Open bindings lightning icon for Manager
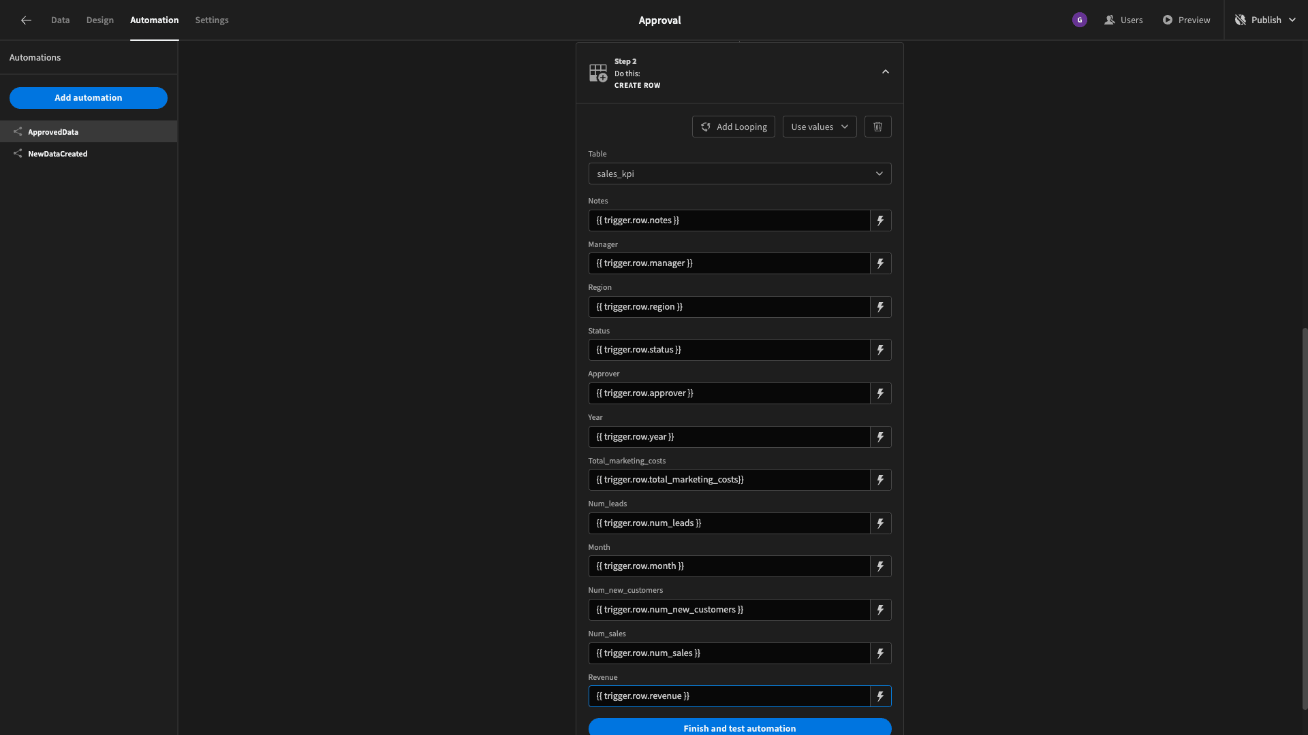The width and height of the screenshot is (1308, 735). pyautogui.click(x=880, y=263)
